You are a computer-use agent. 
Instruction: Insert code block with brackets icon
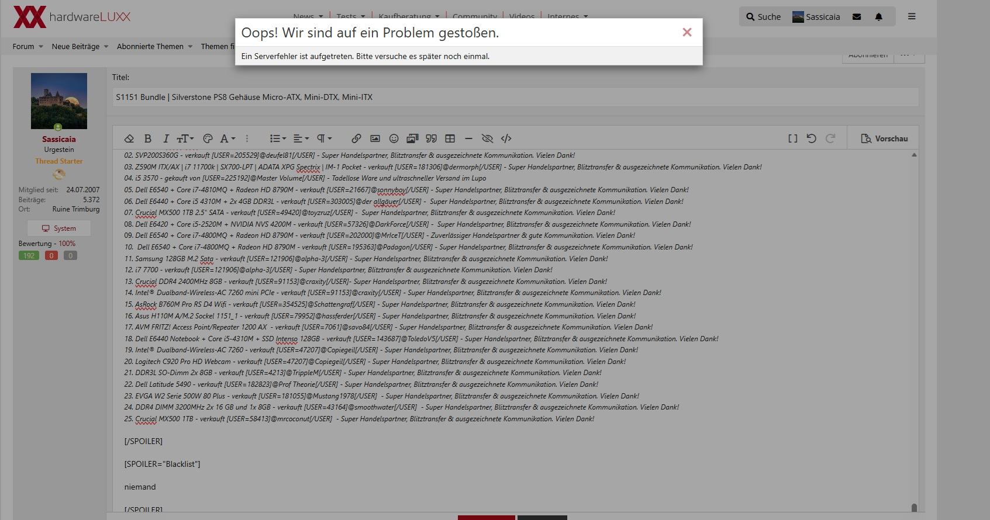click(506, 138)
